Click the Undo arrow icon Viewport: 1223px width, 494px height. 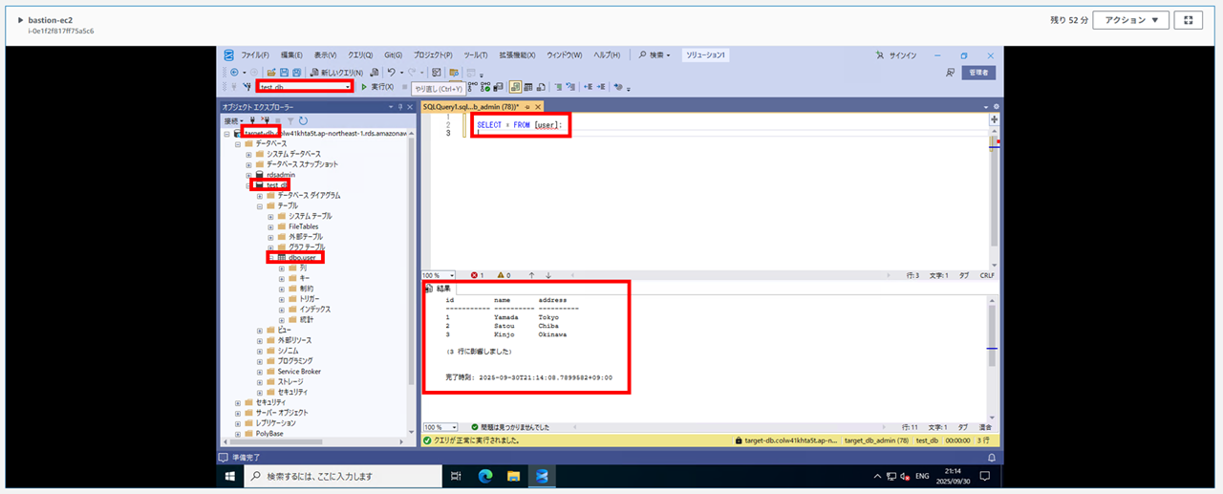coord(391,73)
